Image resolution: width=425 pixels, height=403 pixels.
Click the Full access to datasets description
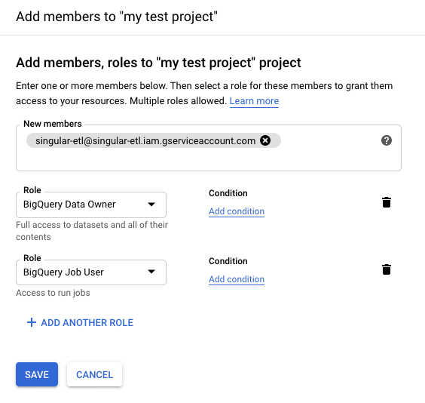pos(92,231)
